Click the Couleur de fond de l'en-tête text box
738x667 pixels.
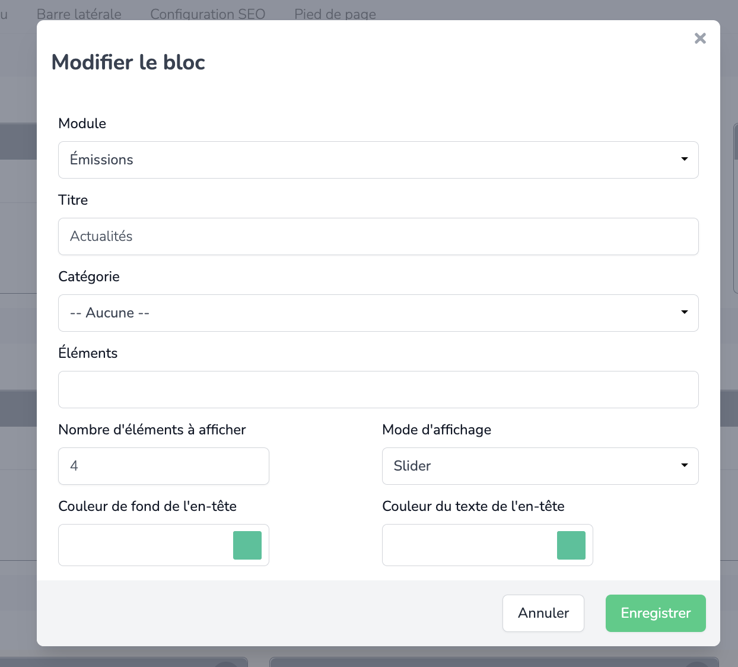pos(145,545)
